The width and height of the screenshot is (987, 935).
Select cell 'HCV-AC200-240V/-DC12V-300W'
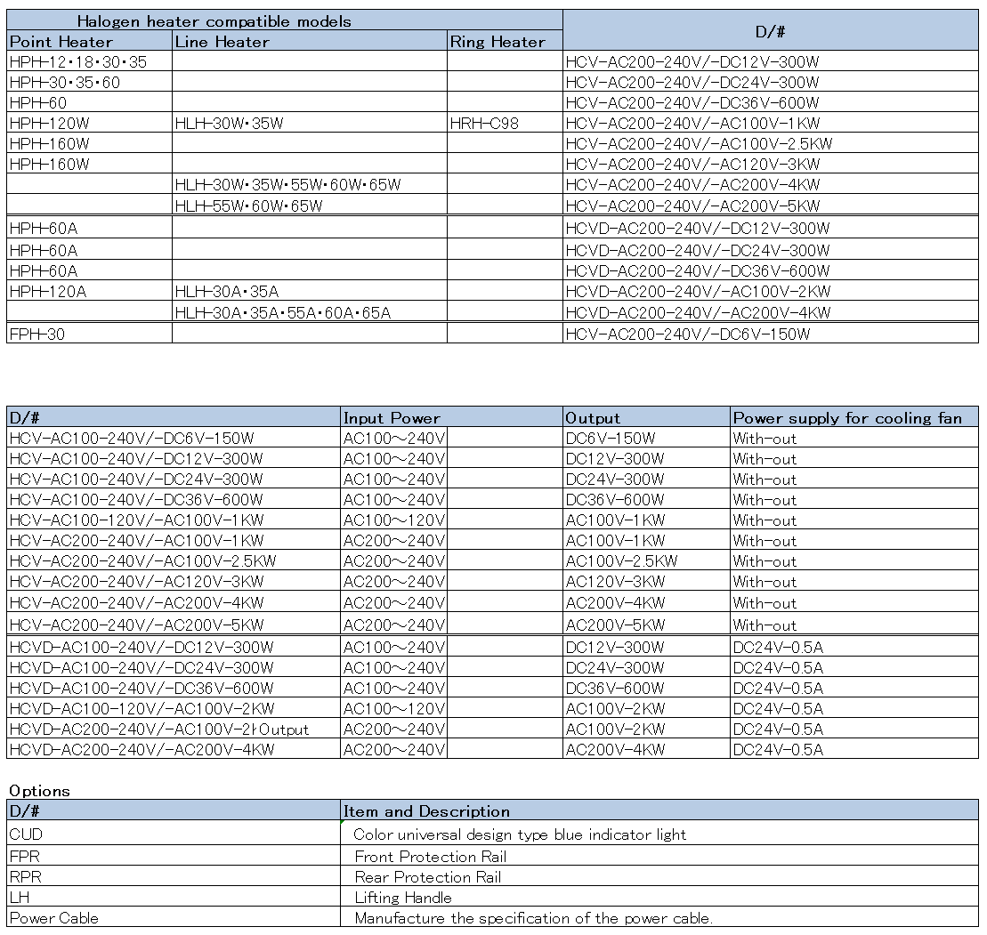click(x=771, y=61)
